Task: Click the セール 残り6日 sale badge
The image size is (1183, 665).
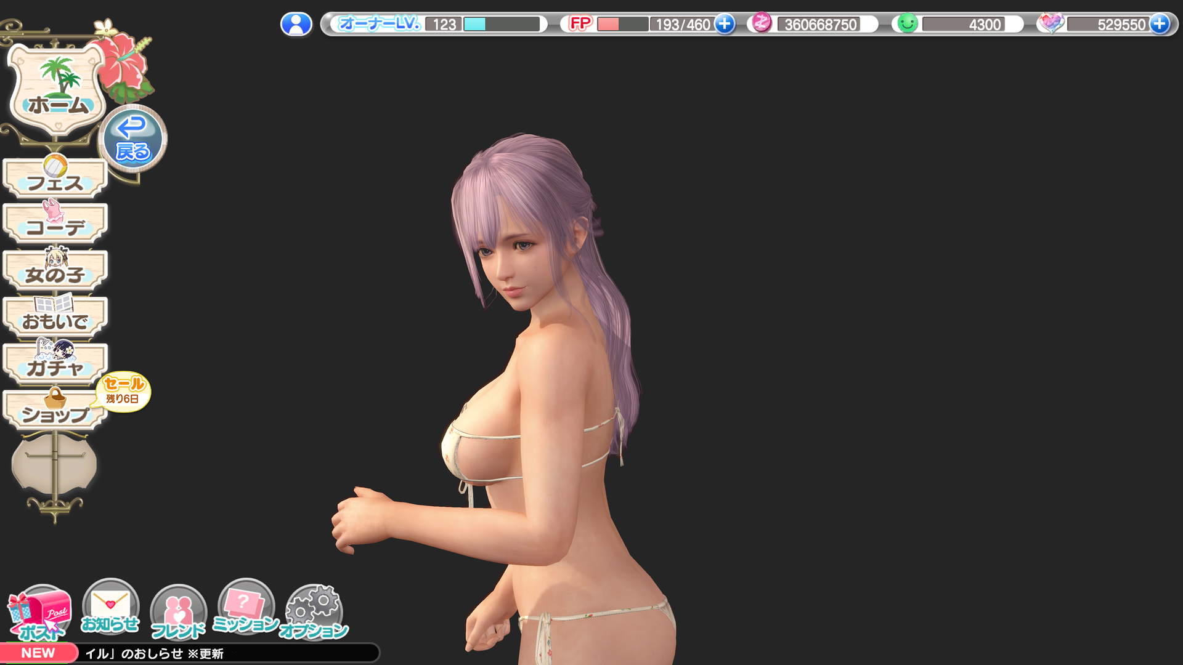Action: tap(124, 392)
